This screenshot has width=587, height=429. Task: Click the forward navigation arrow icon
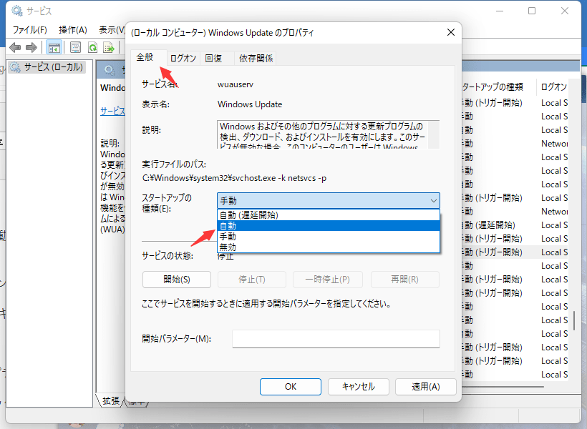point(31,47)
